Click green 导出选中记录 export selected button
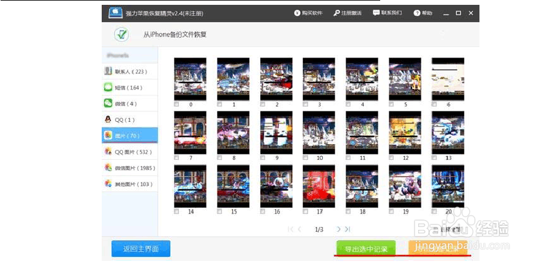 click(366, 248)
